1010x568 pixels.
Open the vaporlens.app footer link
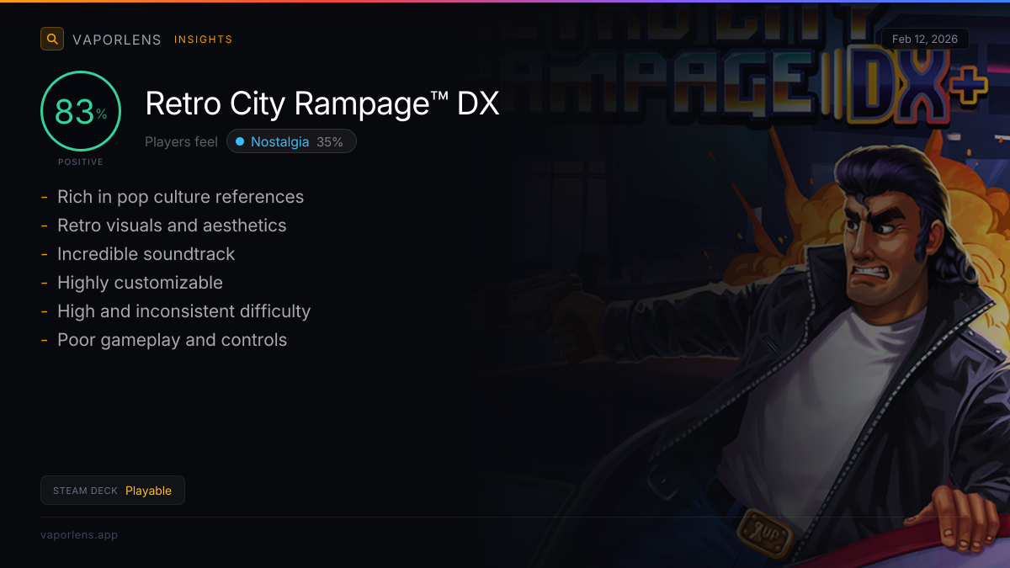[x=79, y=535]
